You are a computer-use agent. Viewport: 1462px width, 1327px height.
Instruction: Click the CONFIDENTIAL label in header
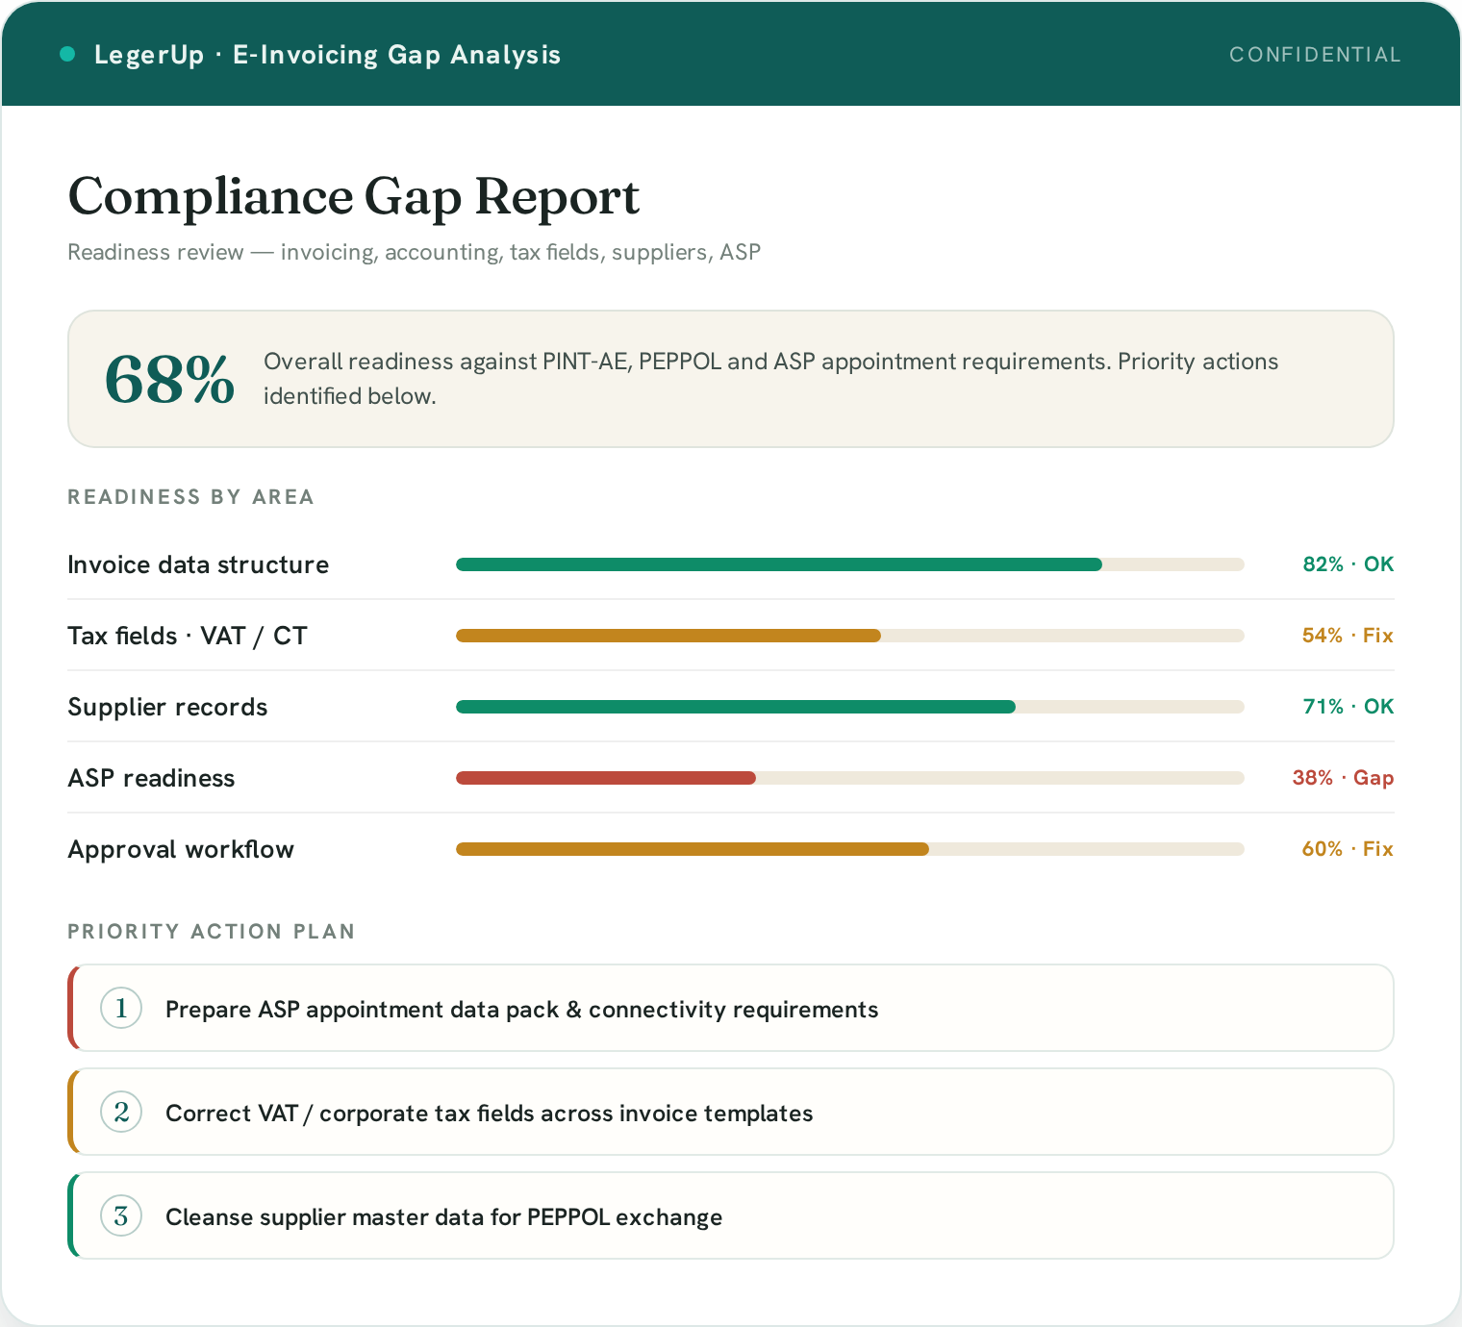(x=1315, y=55)
